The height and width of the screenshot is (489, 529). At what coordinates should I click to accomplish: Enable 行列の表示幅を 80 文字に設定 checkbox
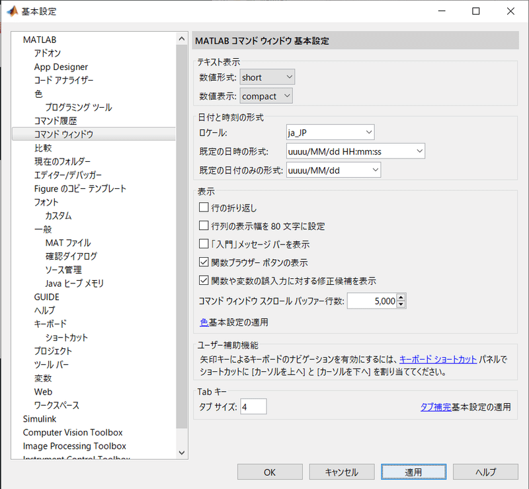point(204,225)
